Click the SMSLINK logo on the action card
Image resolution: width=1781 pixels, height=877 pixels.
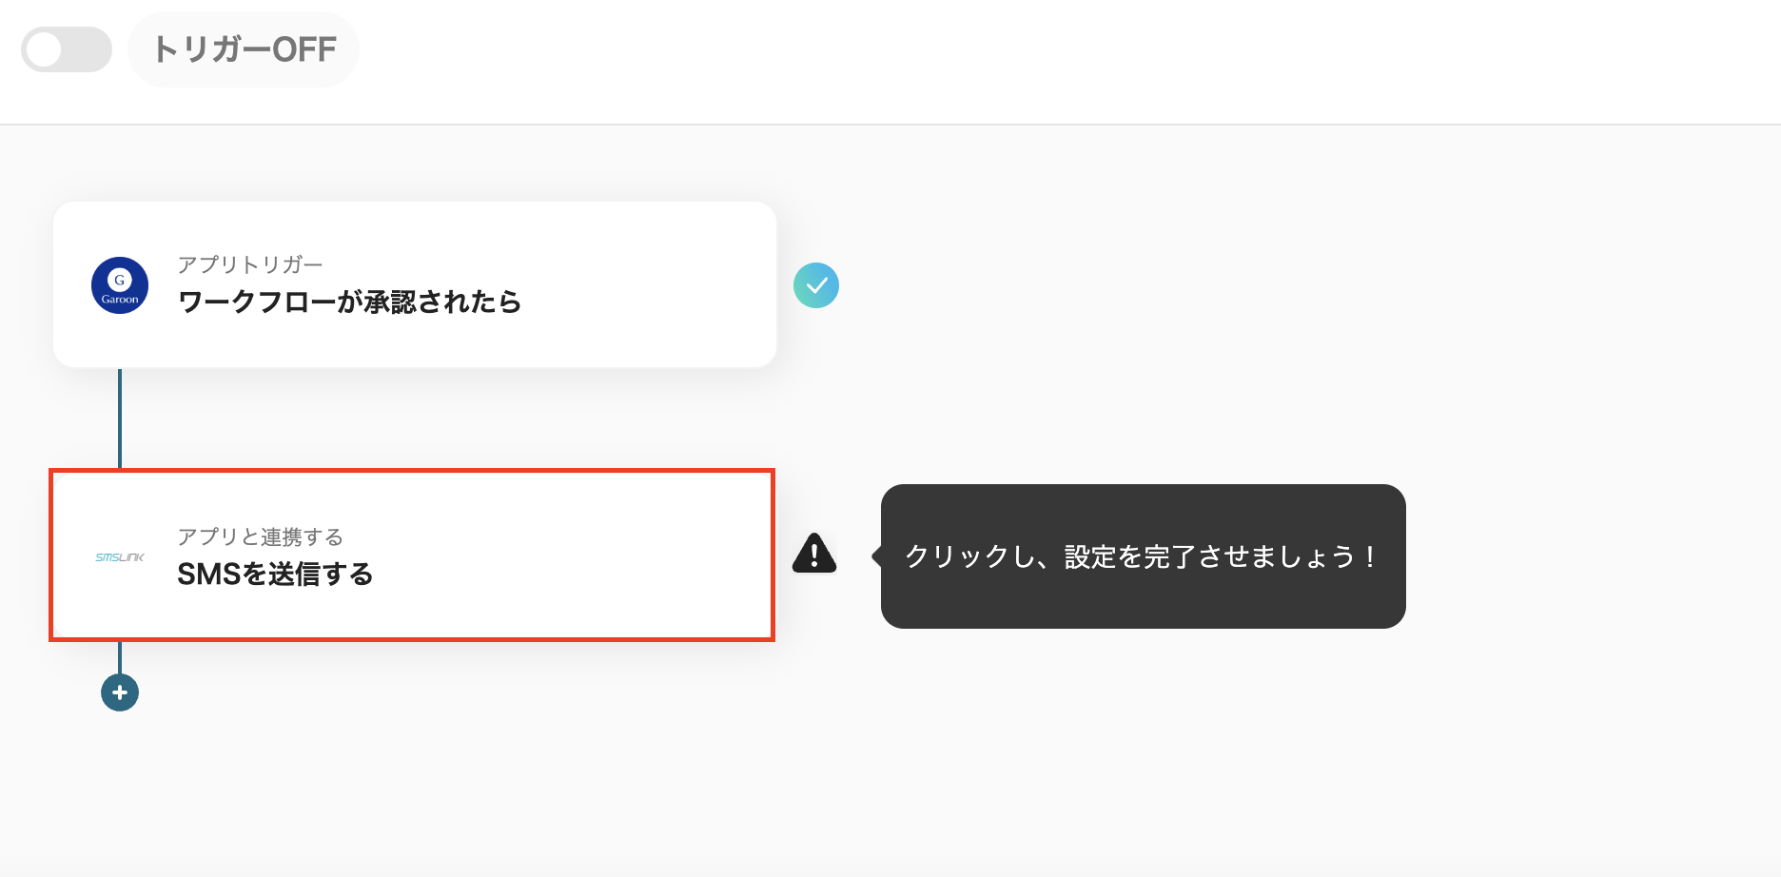point(120,556)
